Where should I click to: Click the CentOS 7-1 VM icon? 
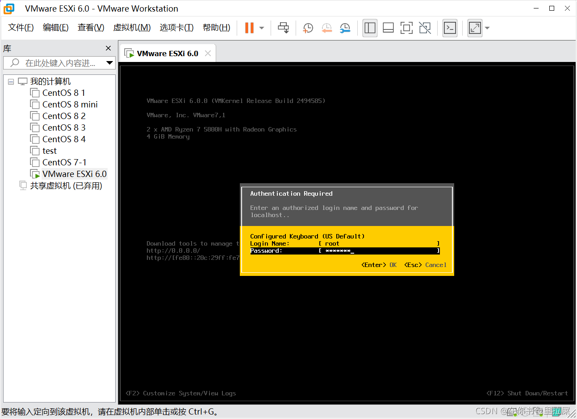point(35,162)
